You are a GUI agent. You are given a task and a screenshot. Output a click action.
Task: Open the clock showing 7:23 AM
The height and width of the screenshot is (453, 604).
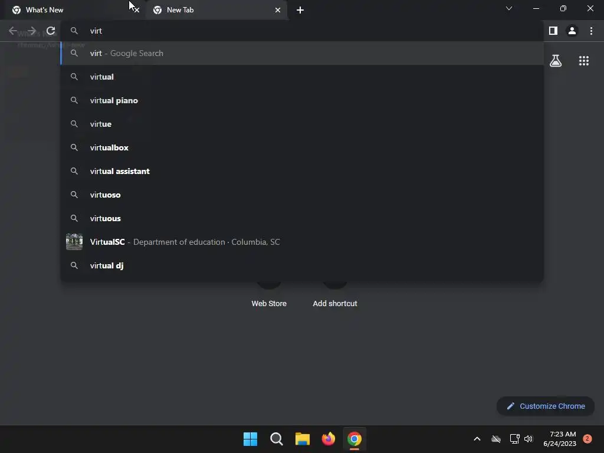click(560, 439)
